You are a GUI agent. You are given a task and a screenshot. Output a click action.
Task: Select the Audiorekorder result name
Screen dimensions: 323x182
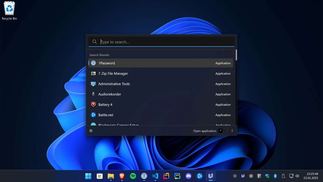(110, 94)
